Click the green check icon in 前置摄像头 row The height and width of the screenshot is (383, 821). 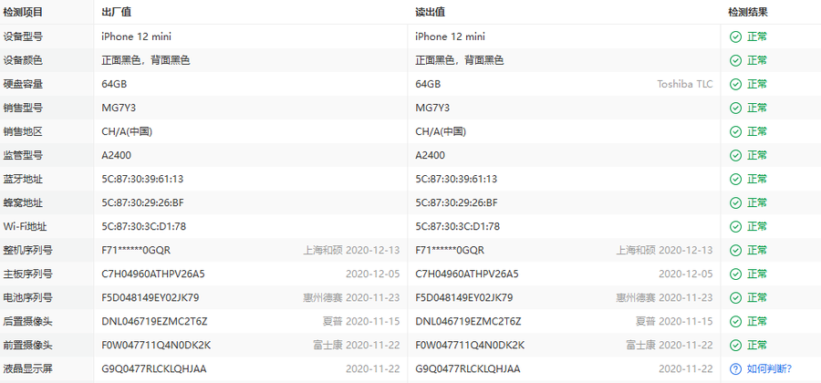pos(735,346)
